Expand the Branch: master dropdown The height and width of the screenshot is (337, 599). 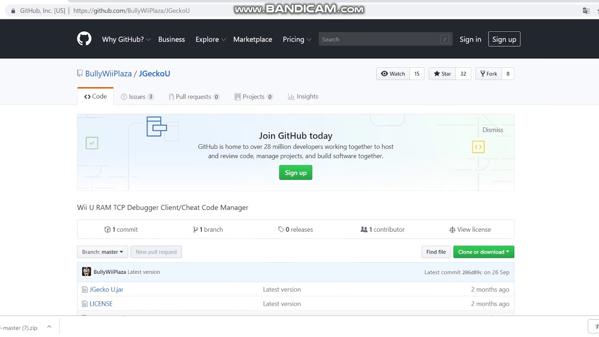(102, 252)
